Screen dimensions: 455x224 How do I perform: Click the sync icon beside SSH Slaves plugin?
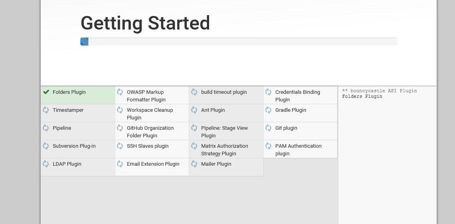120,146
